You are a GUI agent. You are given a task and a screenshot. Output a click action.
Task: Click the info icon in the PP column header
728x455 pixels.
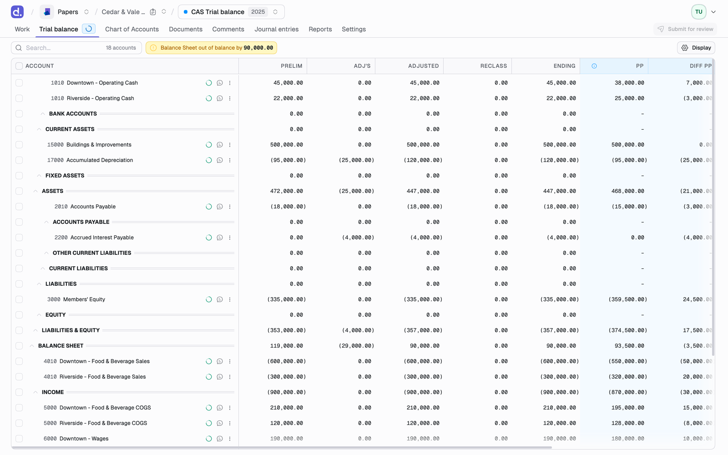(x=594, y=66)
